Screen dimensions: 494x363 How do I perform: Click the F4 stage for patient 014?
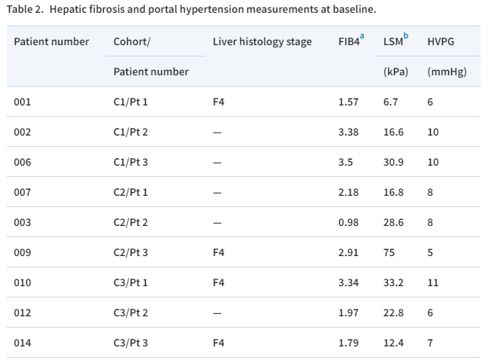click(218, 343)
